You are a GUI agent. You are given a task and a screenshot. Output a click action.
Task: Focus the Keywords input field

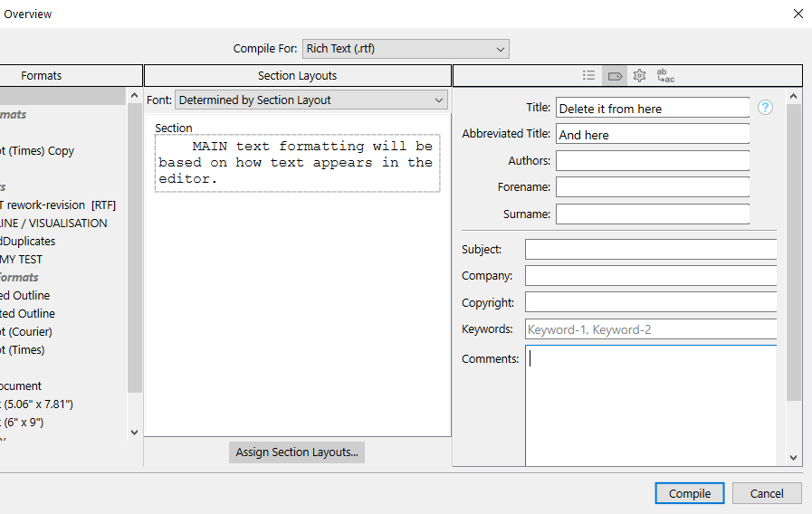point(650,329)
